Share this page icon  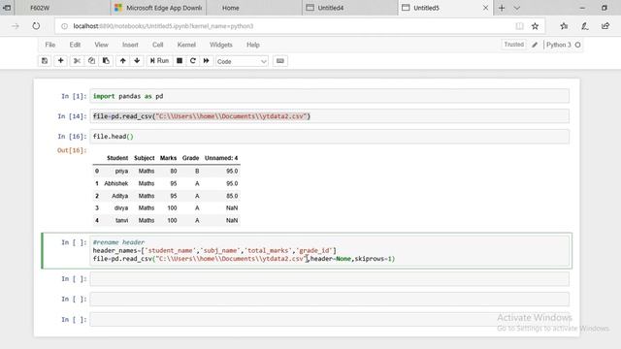(605, 26)
